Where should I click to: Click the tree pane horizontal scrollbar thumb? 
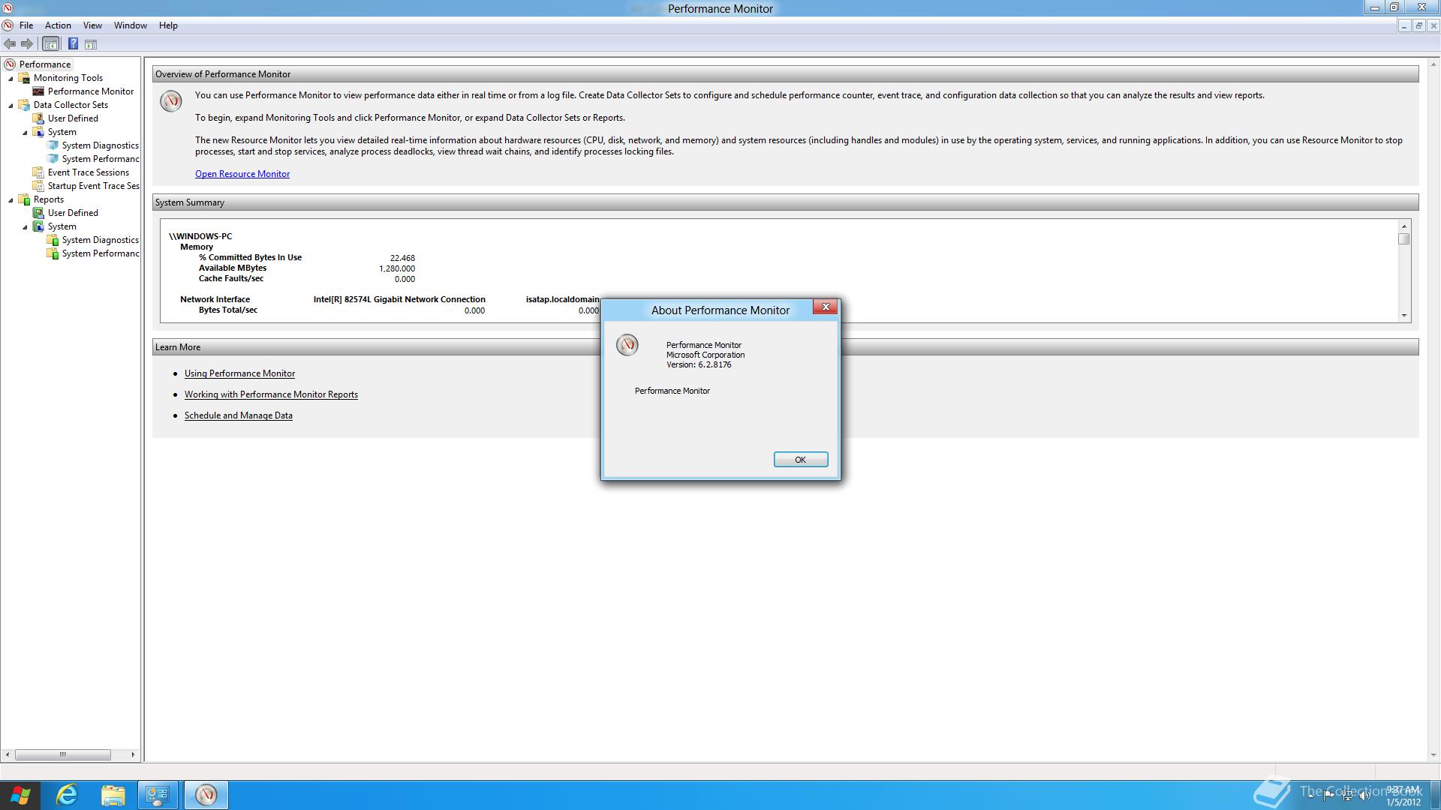click(x=63, y=754)
